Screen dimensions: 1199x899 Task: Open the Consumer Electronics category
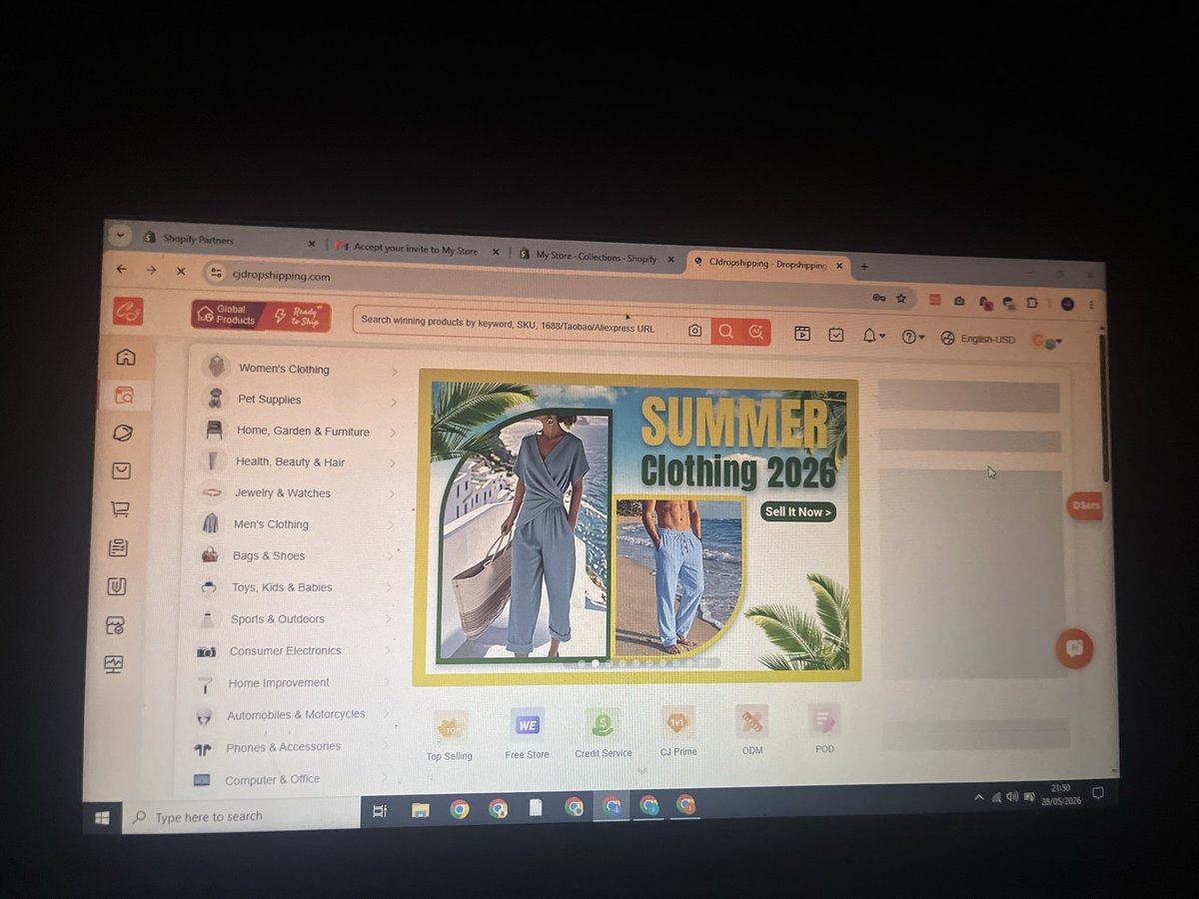286,651
